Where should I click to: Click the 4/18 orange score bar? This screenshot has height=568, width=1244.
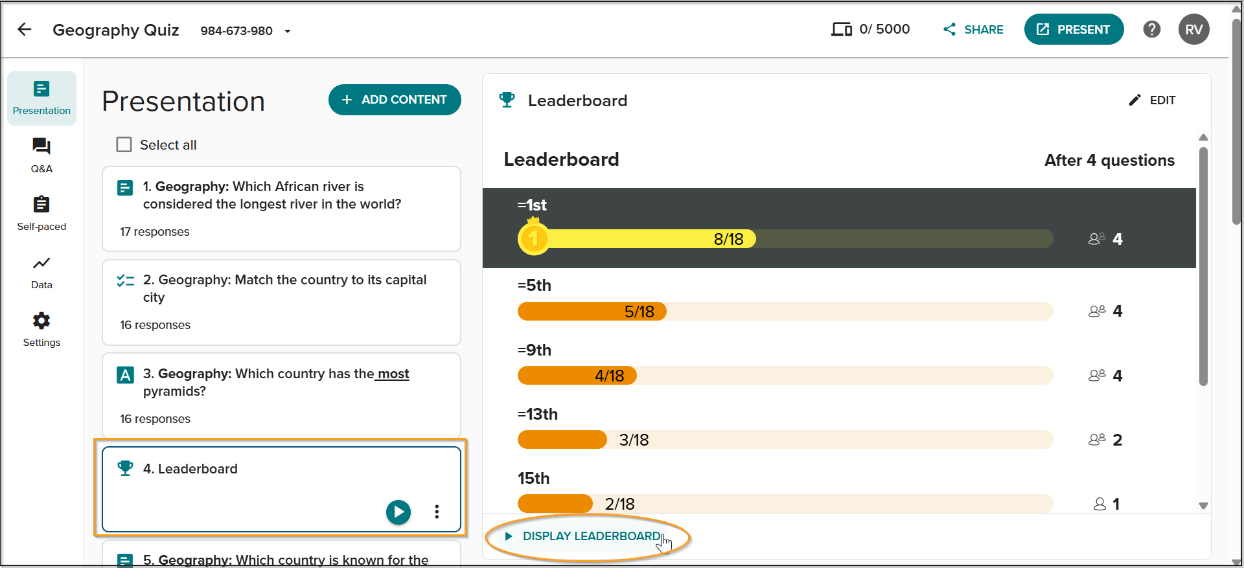coord(577,376)
